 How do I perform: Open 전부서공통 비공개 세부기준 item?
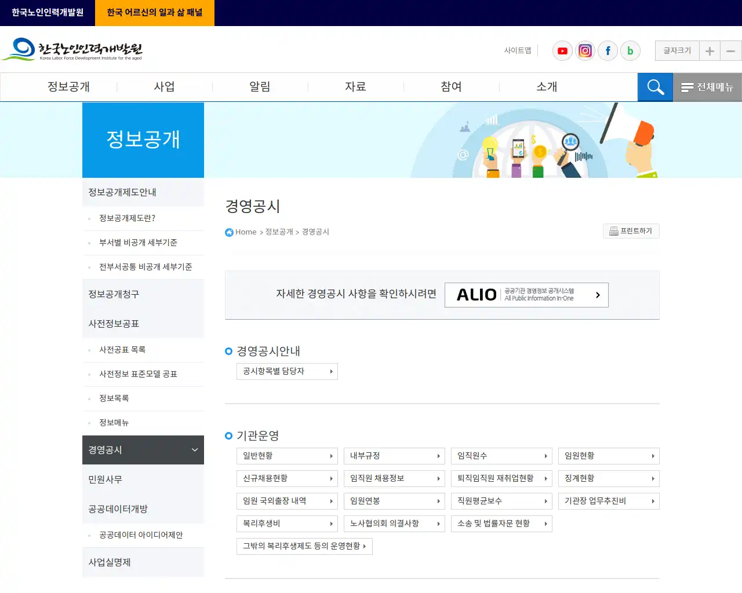[143, 267]
